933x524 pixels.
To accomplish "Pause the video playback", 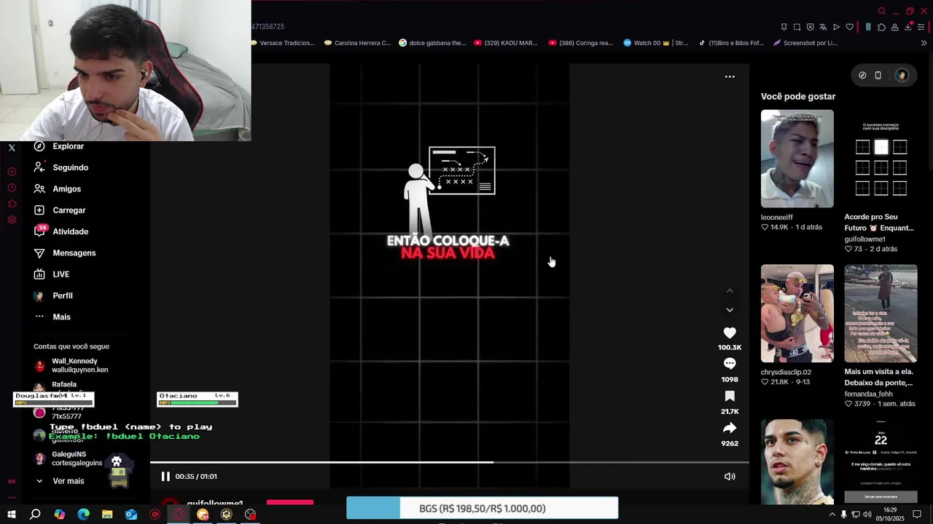I will [x=165, y=477].
